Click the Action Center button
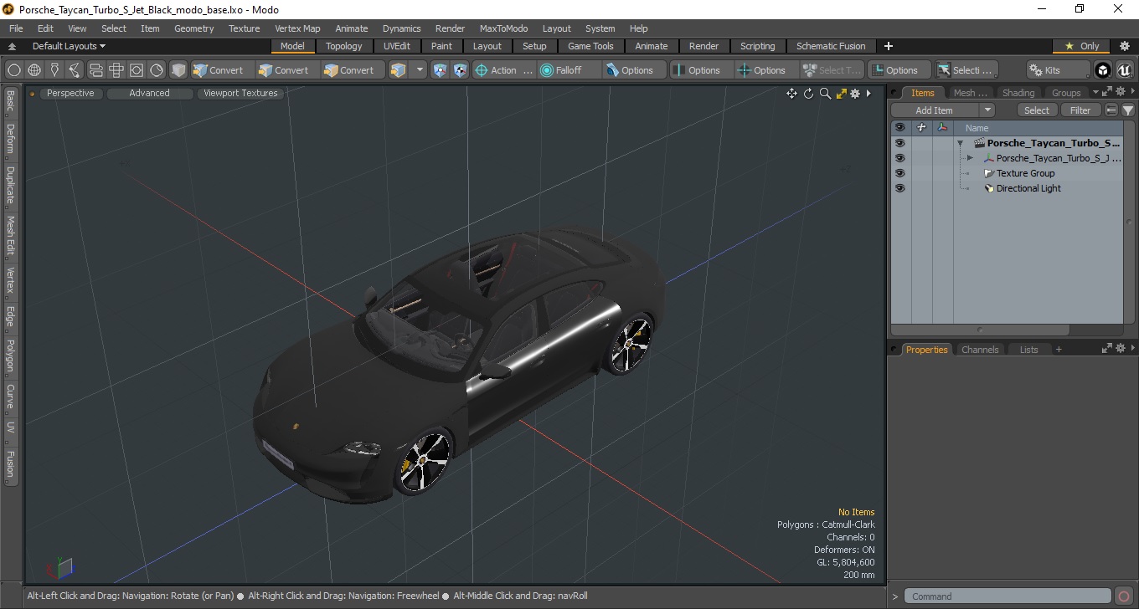Screen dimensions: 1139x609 point(504,70)
